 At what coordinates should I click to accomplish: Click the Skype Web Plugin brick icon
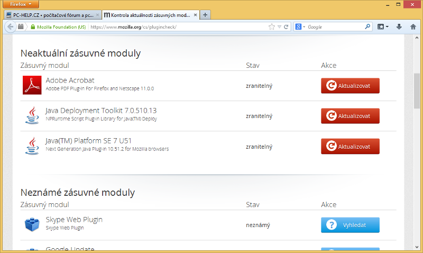click(x=32, y=224)
